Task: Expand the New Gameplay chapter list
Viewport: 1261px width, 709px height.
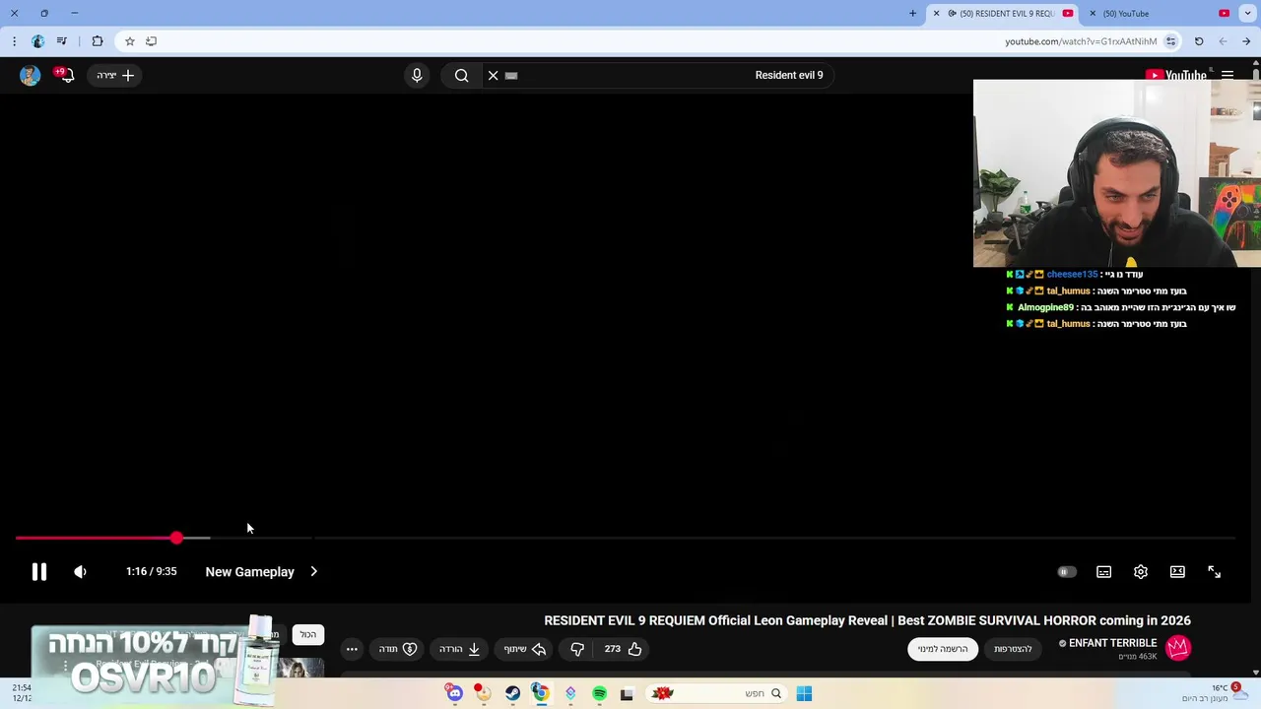Action: pyautogui.click(x=261, y=571)
